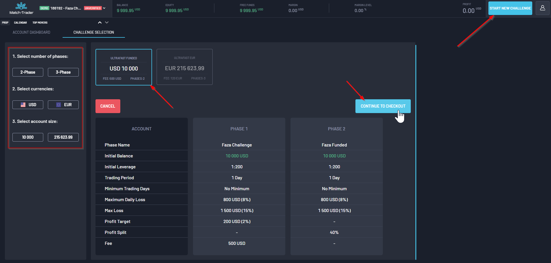Click the DEMO account badge
The image size is (551, 263).
click(x=44, y=8)
